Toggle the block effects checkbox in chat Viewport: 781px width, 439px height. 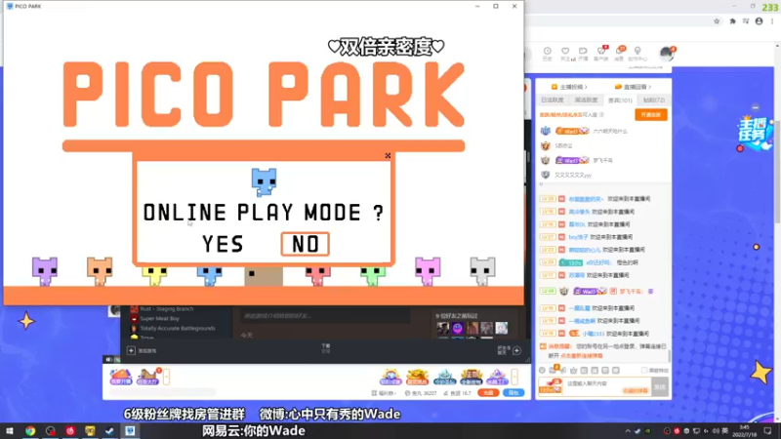tap(644, 371)
